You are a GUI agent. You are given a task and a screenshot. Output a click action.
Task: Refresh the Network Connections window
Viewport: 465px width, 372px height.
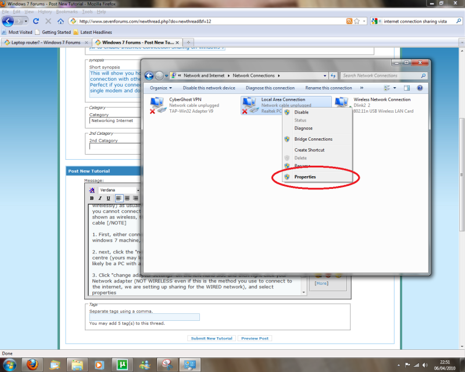pos(333,76)
